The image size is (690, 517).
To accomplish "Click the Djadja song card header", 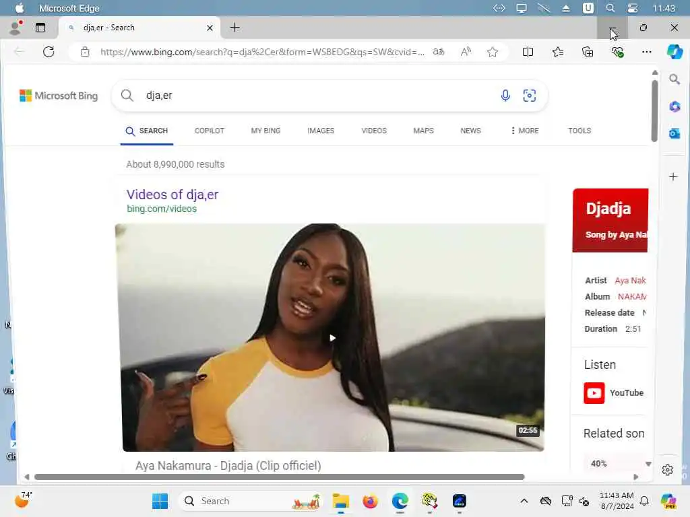I will pyautogui.click(x=610, y=220).
